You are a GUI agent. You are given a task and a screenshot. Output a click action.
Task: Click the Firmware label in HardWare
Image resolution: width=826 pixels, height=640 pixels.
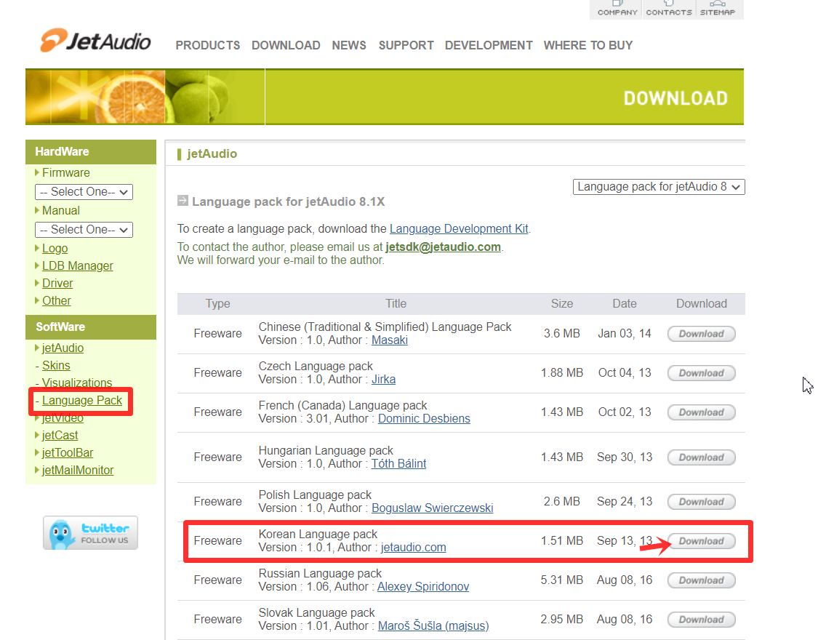pos(66,173)
